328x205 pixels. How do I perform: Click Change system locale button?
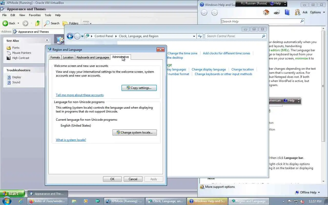pyautogui.click(x=135, y=132)
